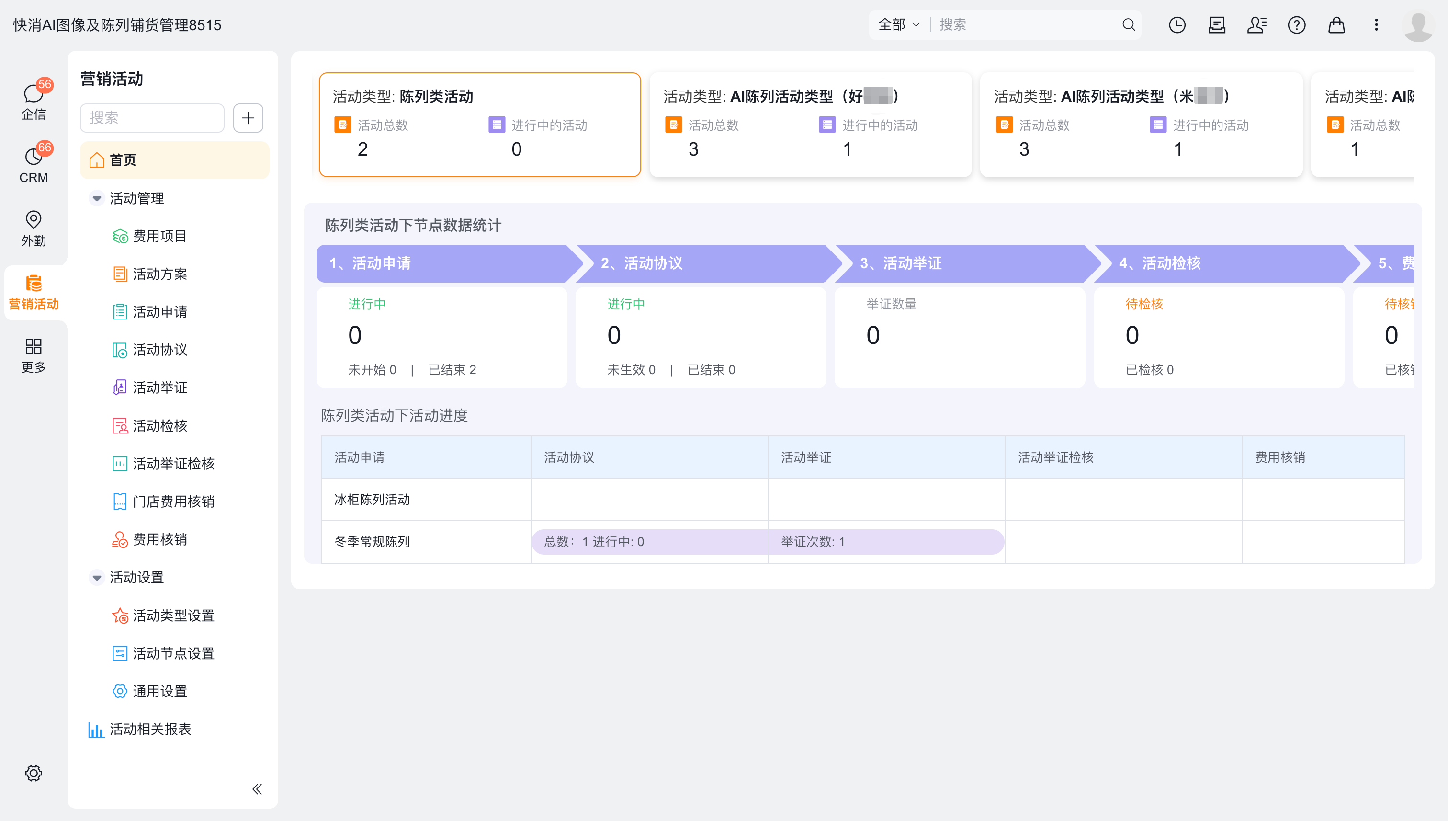Collapse the 活动设置 tree group

(96, 577)
